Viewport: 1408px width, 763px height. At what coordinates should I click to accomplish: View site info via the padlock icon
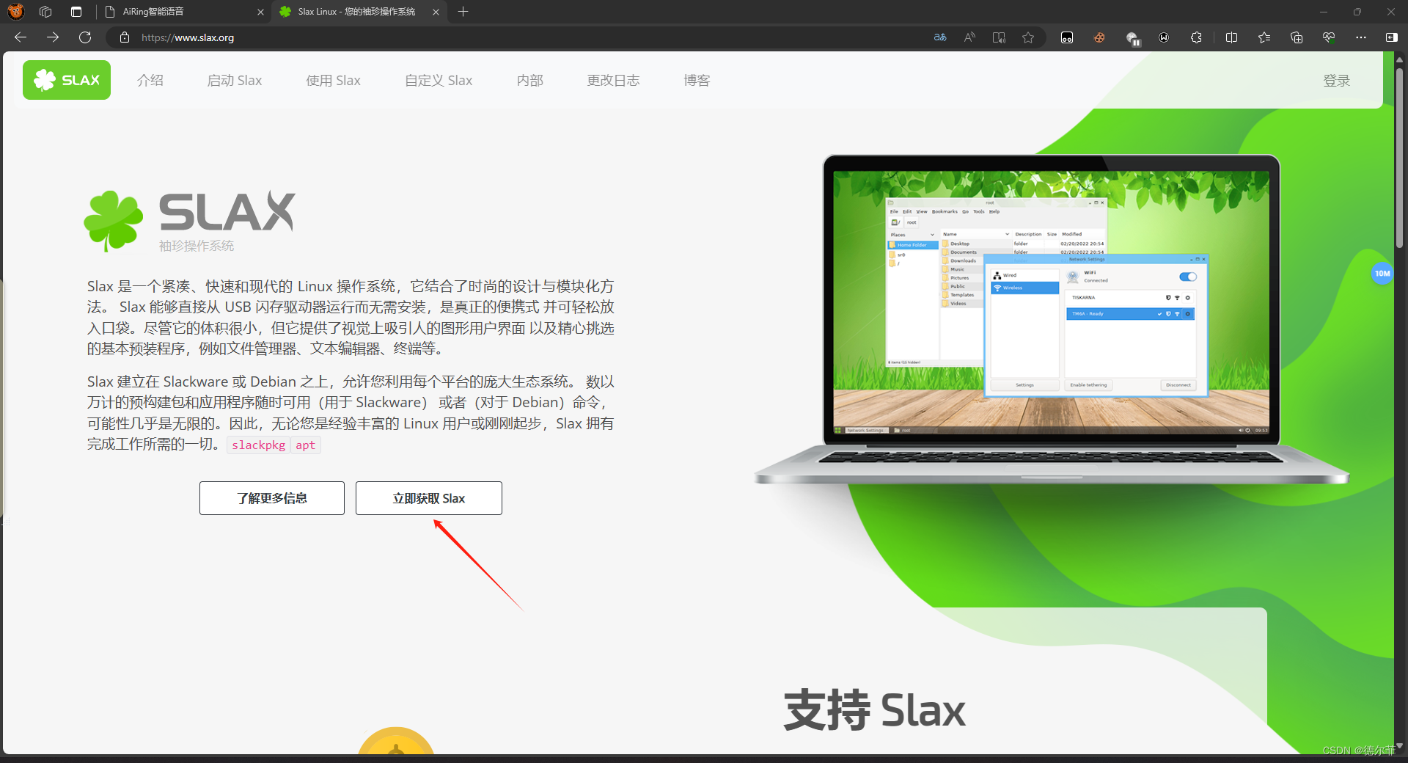point(125,37)
